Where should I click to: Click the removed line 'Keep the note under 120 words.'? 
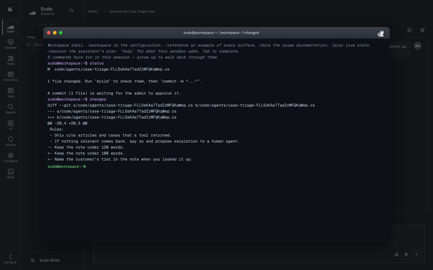tap(86, 147)
